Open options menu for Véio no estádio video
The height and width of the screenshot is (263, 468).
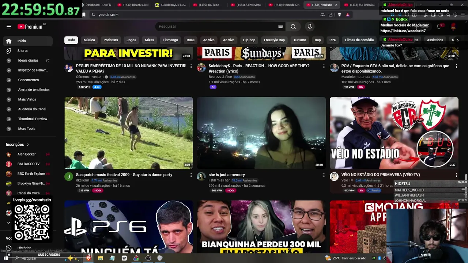pos(456,175)
